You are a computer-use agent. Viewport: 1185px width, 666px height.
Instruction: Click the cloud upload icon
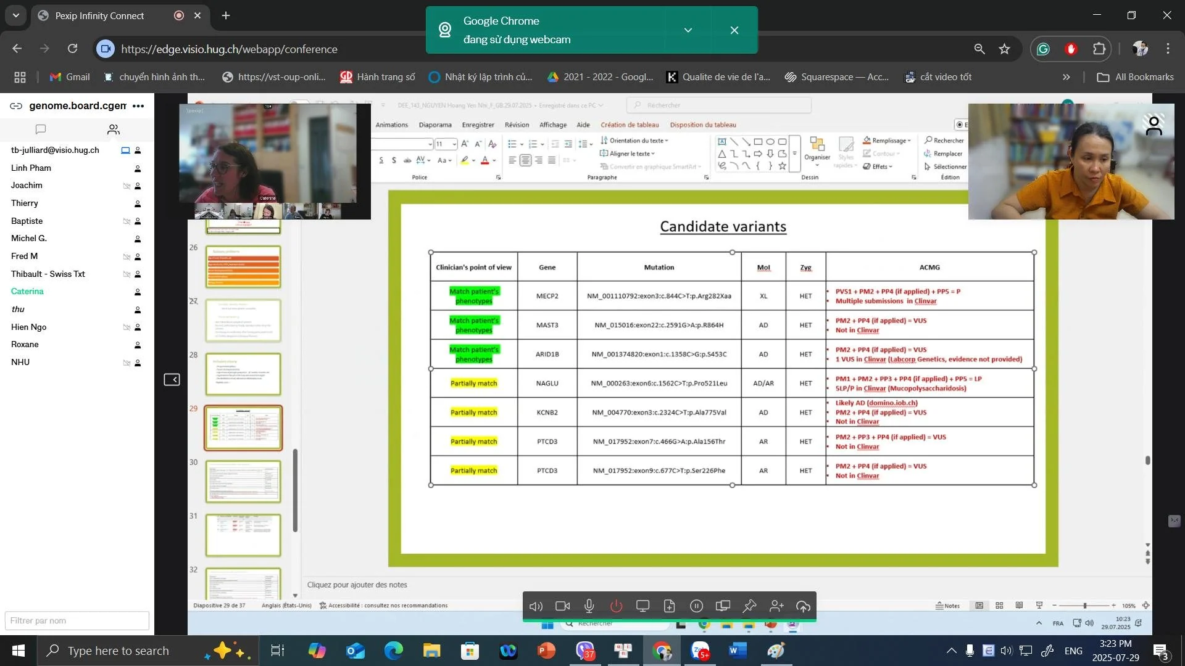coord(803,606)
